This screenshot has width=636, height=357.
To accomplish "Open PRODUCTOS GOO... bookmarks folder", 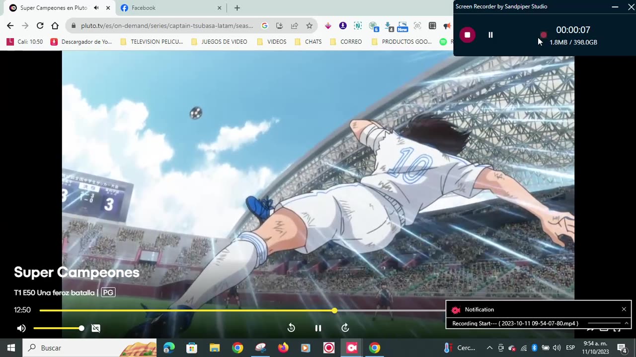I will [x=401, y=42].
